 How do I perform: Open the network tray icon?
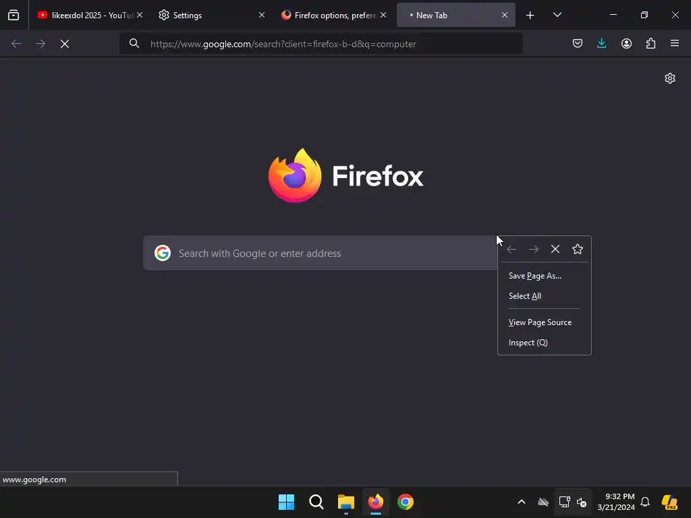564,502
